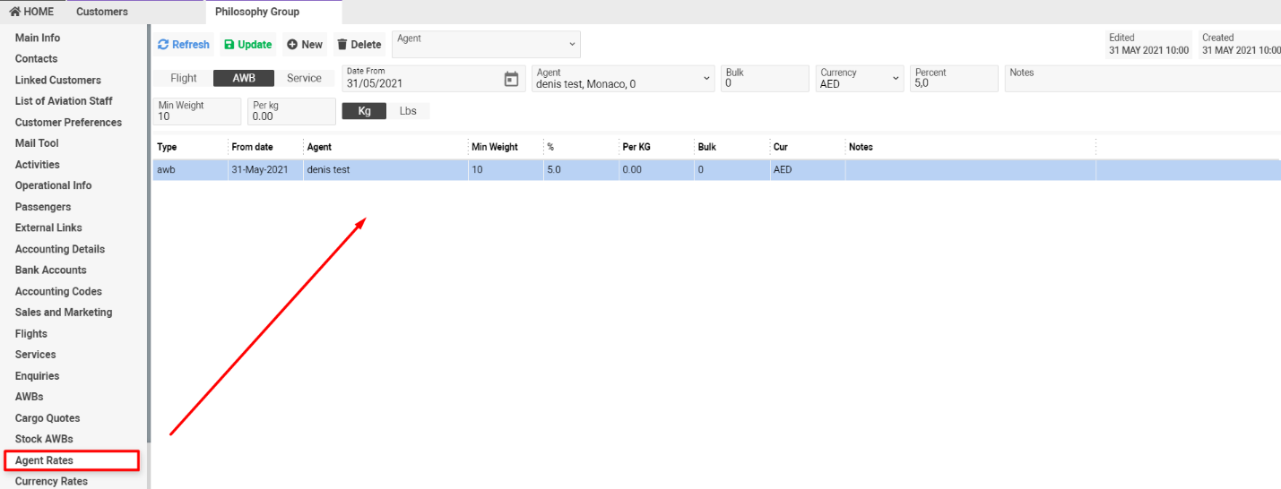Viewport: 1281px width, 489px height.
Task: Click the Notes input field
Action: pyautogui.click(x=1143, y=78)
